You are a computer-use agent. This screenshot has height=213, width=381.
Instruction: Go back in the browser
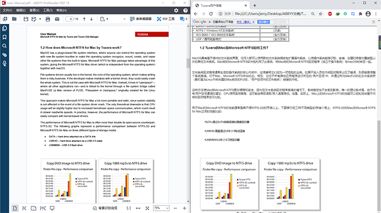(196, 14)
